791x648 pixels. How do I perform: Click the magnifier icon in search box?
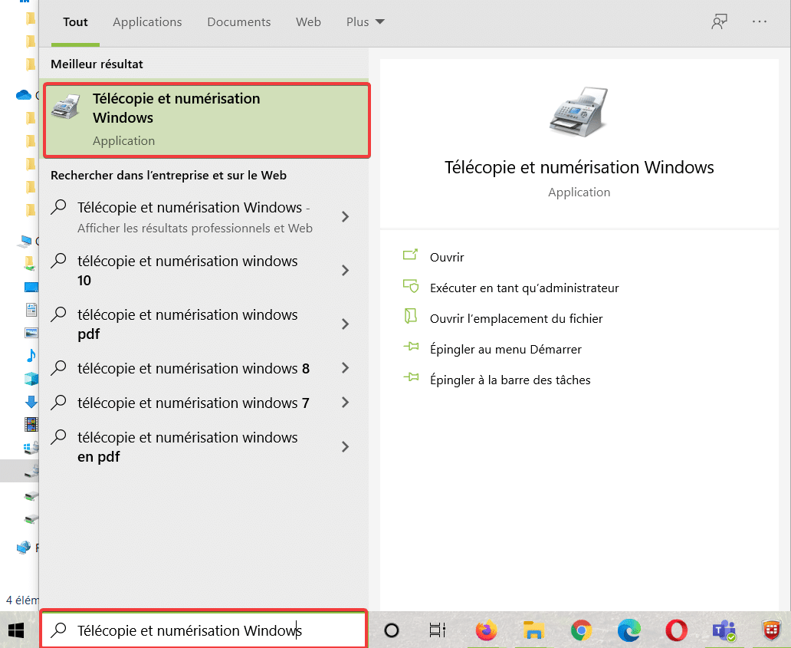pos(58,630)
